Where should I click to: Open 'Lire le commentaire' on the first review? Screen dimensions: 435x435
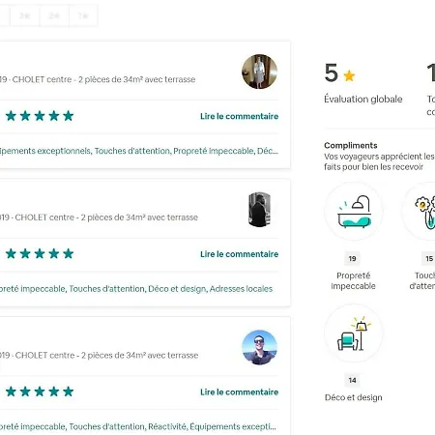tap(239, 116)
